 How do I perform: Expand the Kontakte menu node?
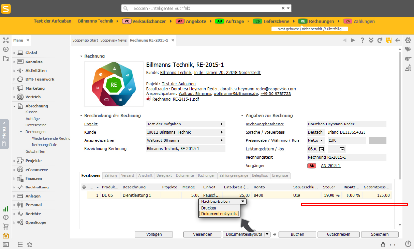coord(14,62)
